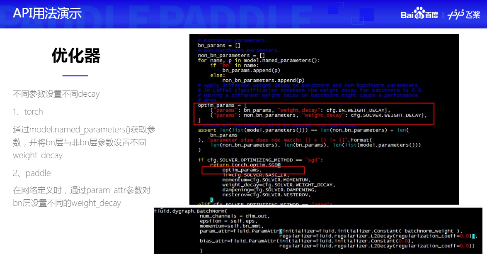487x269 pixels.
Task: Click the nesterov=cfg.SOLVER.NESTEROV line
Action: point(266,195)
